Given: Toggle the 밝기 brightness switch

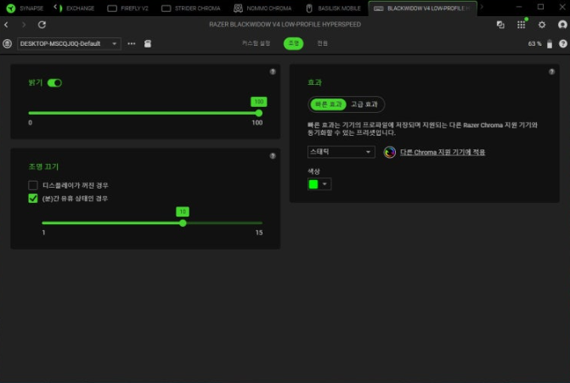Looking at the screenshot, I should coord(54,83).
